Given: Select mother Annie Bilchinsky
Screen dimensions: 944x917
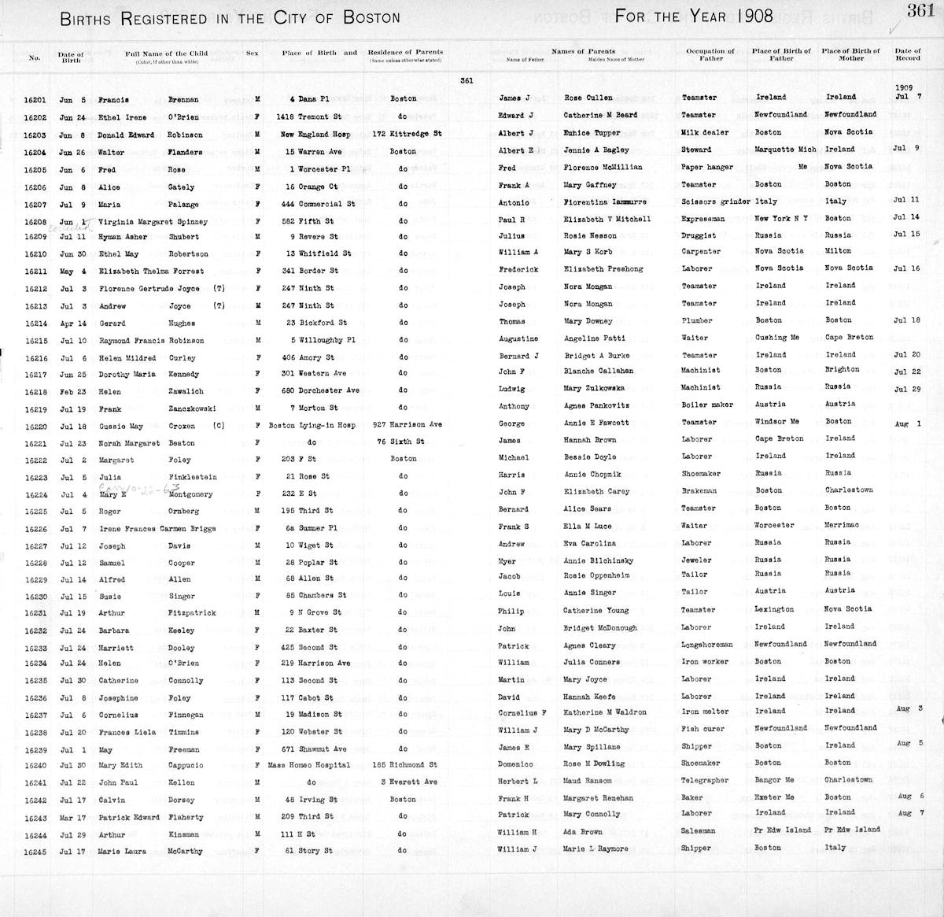Looking at the screenshot, I should point(598,561).
